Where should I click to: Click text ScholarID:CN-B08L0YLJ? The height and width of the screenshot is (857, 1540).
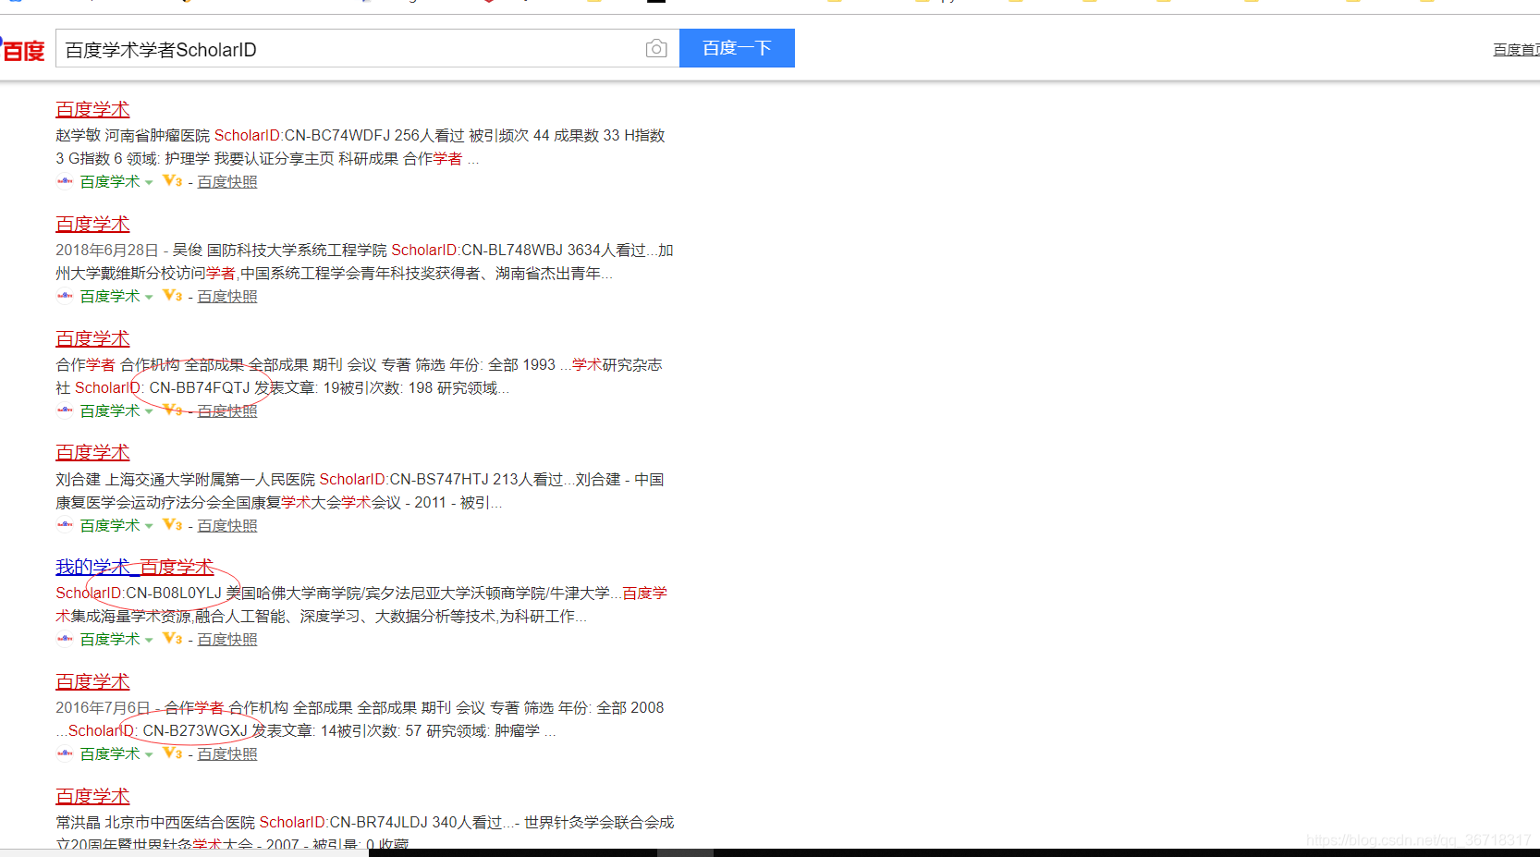click(x=139, y=594)
